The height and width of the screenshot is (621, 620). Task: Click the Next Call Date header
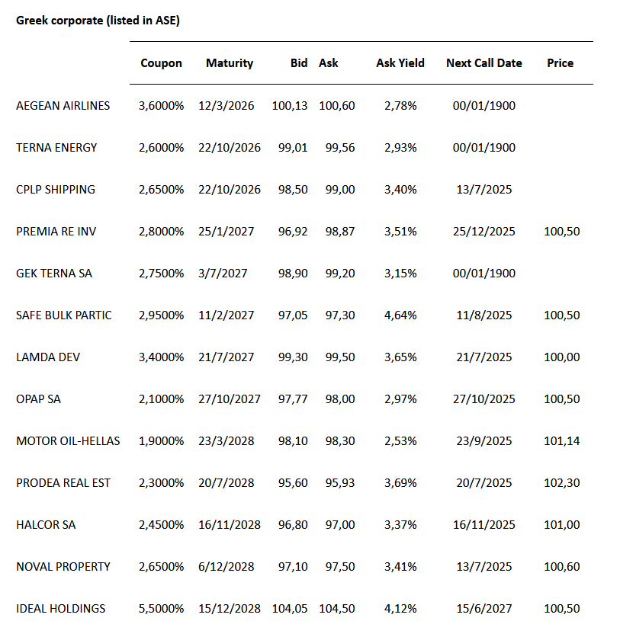[484, 63]
